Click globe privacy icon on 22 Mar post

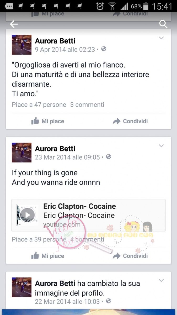(109, 301)
